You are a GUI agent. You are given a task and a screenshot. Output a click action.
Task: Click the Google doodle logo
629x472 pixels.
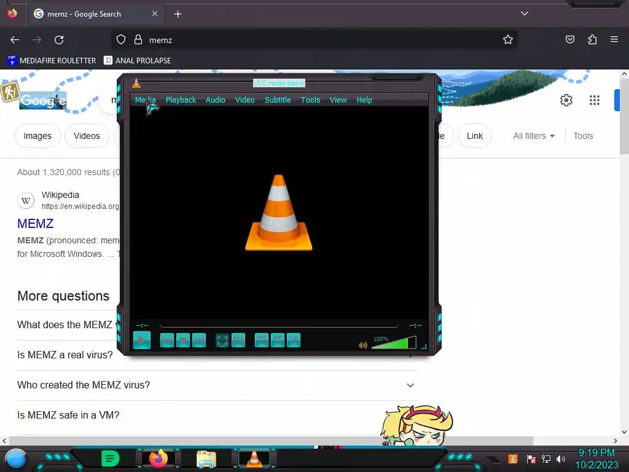coord(43,100)
